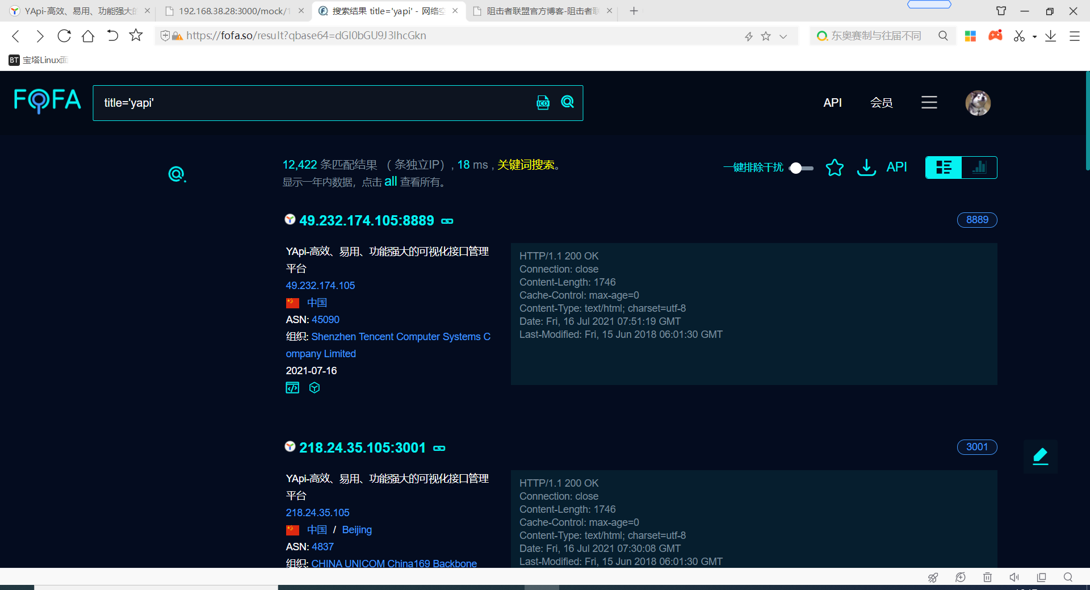The width and height of the screenshot is (1090, 590).
Task: Click 中国 country link under 49.232.174.105
Action: pyautogui.click(x=317, y=303)
